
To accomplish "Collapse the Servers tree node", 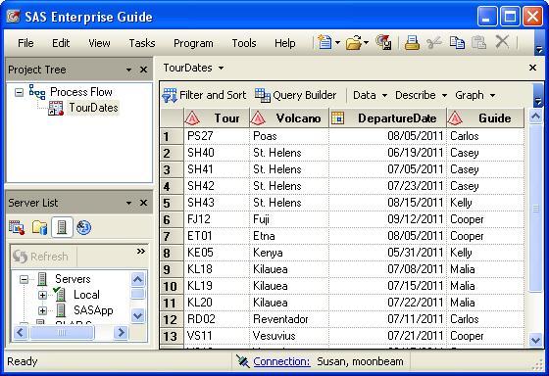I will click(x=24, y=279).
